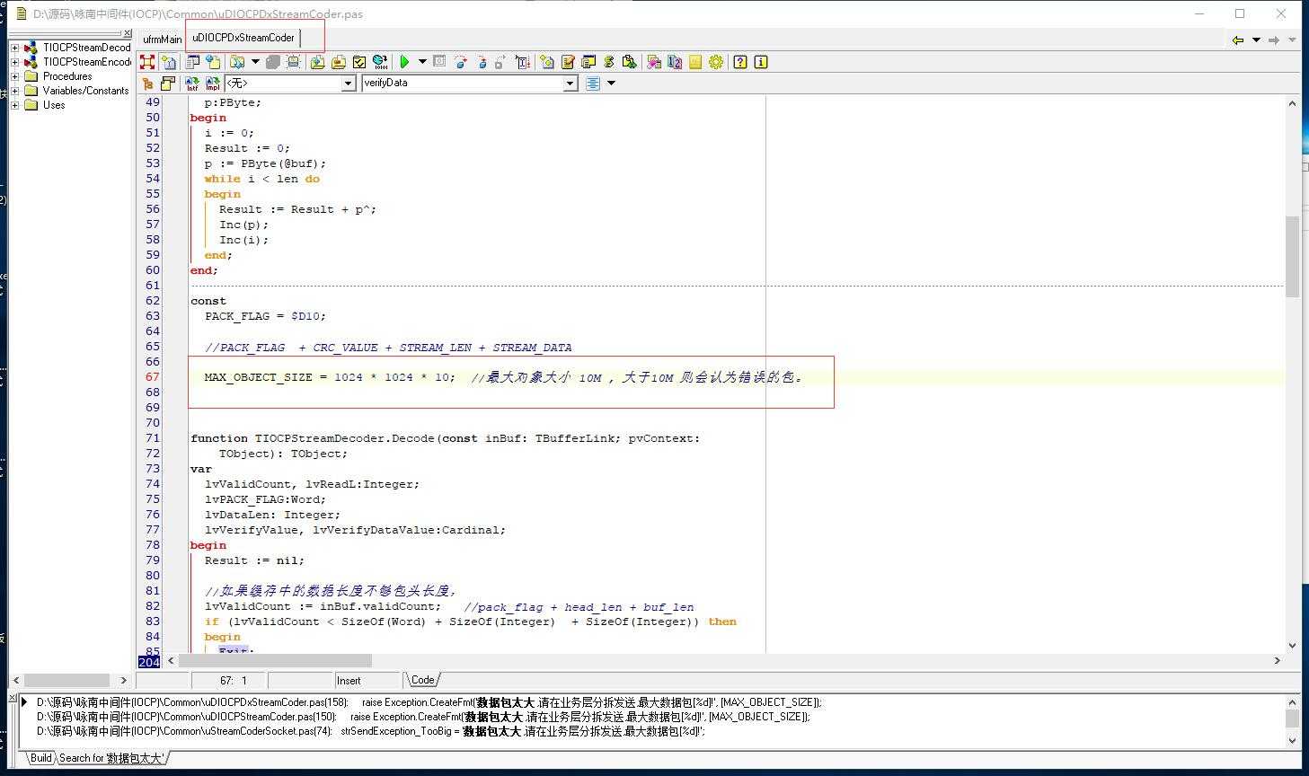
Task: Open the uDIOCPStreamCoder.pas(150) search result
Action: pos(423,717)
